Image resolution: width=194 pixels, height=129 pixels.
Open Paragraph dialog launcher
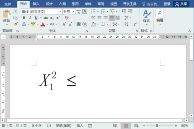137,31
